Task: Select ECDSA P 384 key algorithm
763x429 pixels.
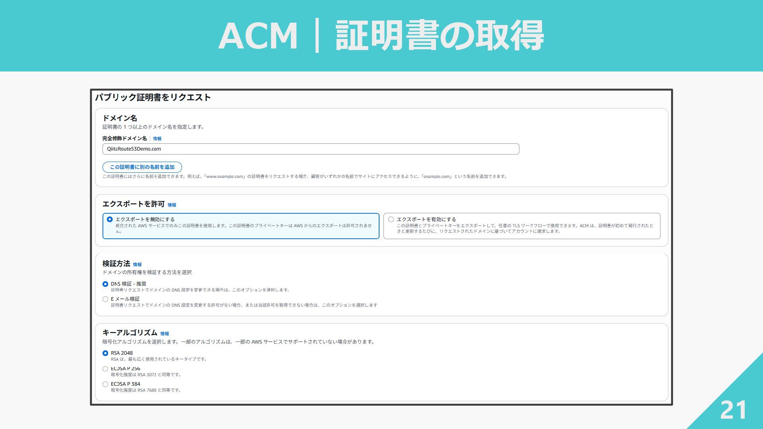Action: click(105, 384)
